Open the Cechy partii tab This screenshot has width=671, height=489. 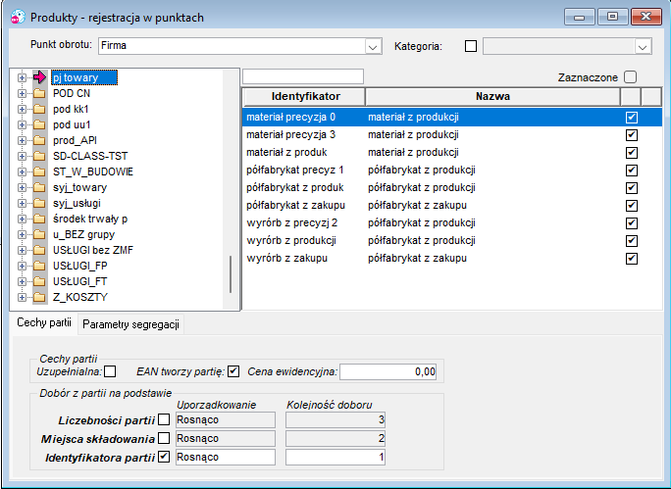44,322
